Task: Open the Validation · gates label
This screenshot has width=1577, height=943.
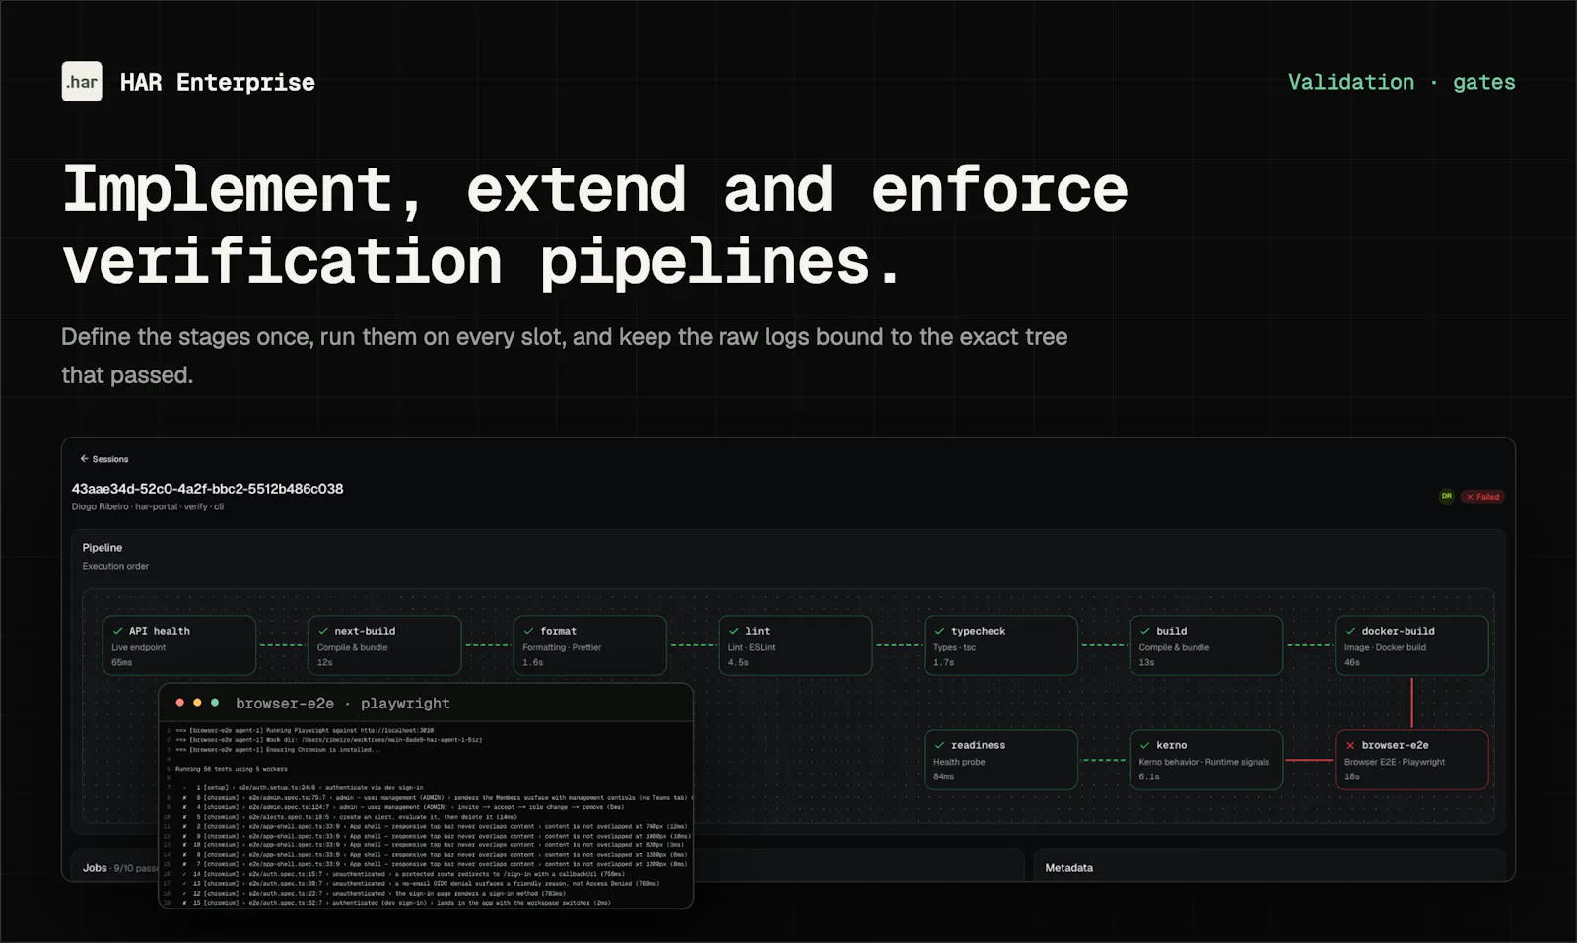Action: [x=1402, y=82]
